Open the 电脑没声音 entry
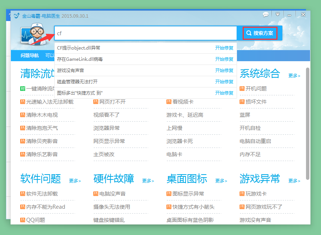 112,194
